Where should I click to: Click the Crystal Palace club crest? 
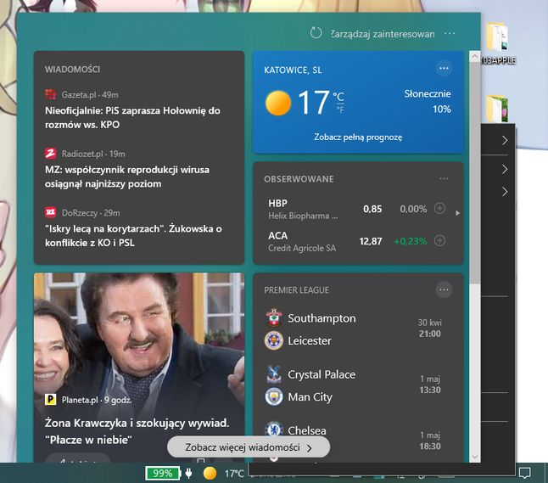(x=274, y=373)
